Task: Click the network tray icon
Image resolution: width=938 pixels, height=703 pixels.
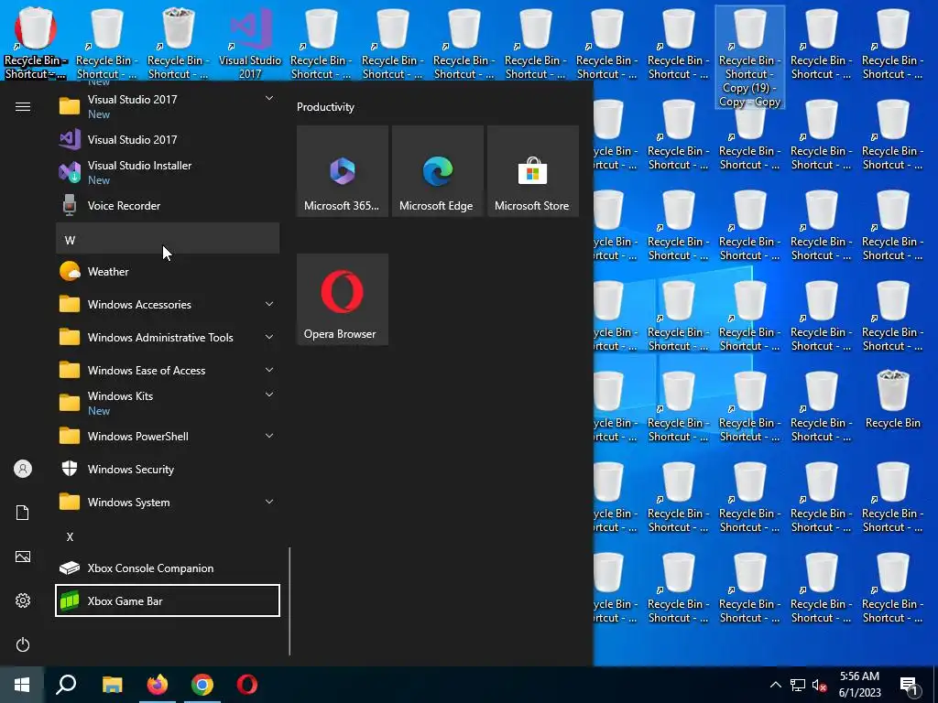Action: tap(798, 685)
